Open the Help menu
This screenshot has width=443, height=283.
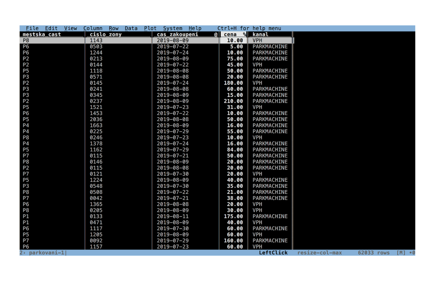click(x=195, y=28)
